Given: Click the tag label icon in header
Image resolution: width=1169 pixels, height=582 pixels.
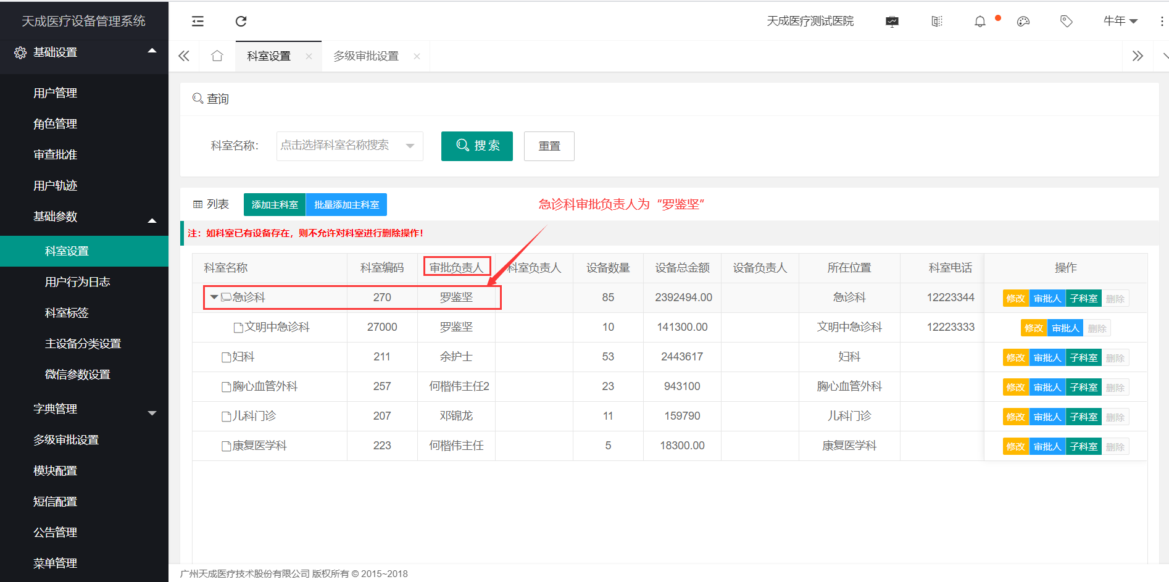Looking at the screenshot, I should tap(1067, 22).
